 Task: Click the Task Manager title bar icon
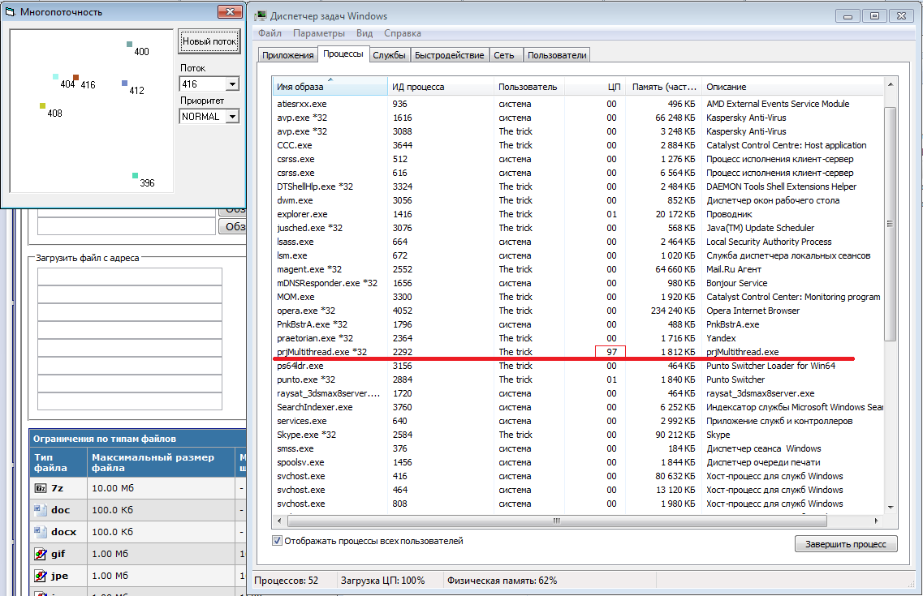[x=261, y=16]
